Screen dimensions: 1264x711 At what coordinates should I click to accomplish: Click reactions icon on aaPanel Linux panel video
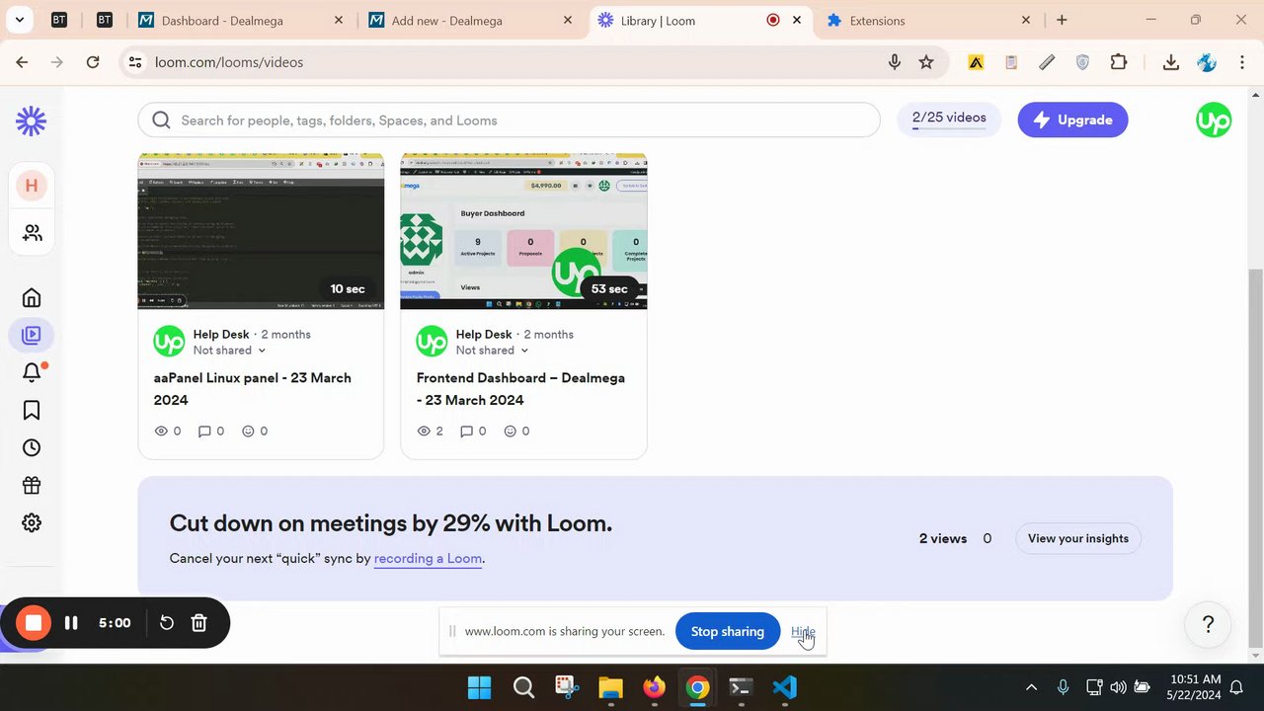click(248, 432)
